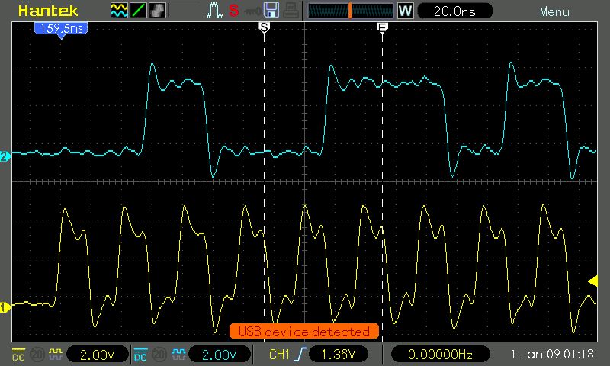Click the channel 1 ground level marker
The image size is (610, 366).
(5, 307)
